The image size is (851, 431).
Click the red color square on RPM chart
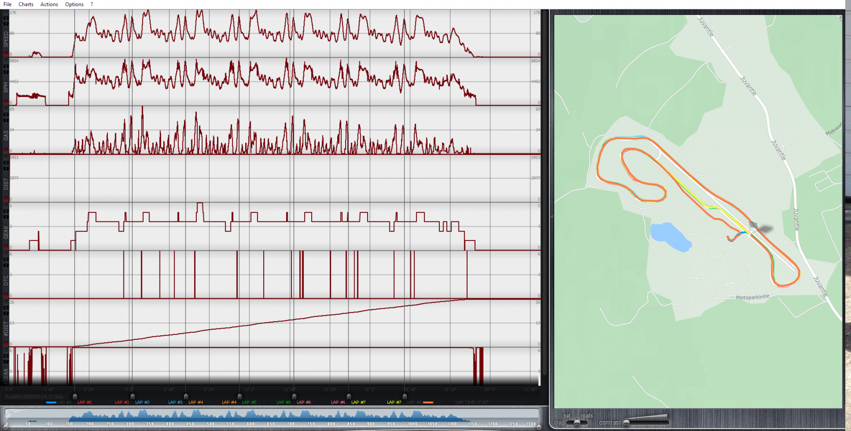coord(6,102)
